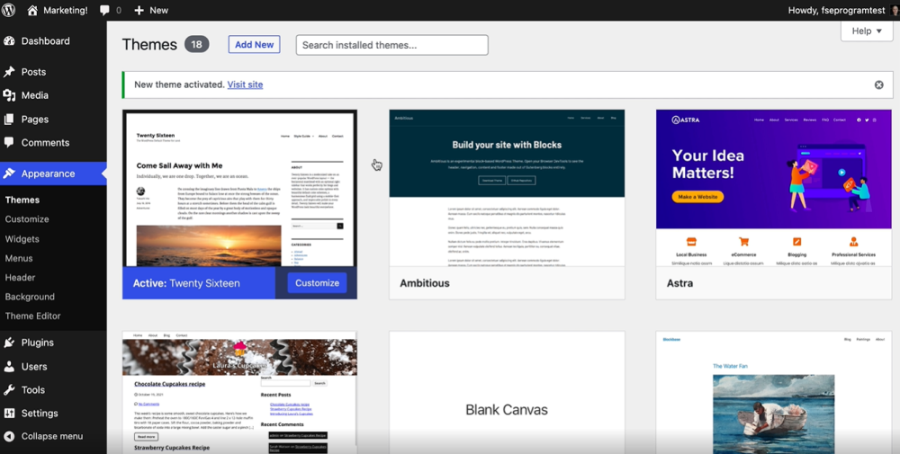The image size is (900, 454).
Task: Open Widgets submenu item
Action: coord(22,238)
